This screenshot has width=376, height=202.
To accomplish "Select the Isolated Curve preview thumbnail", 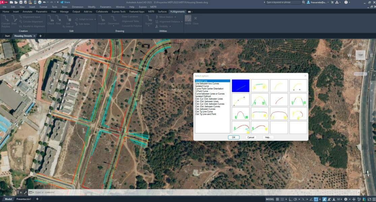I will coord(279,86).
